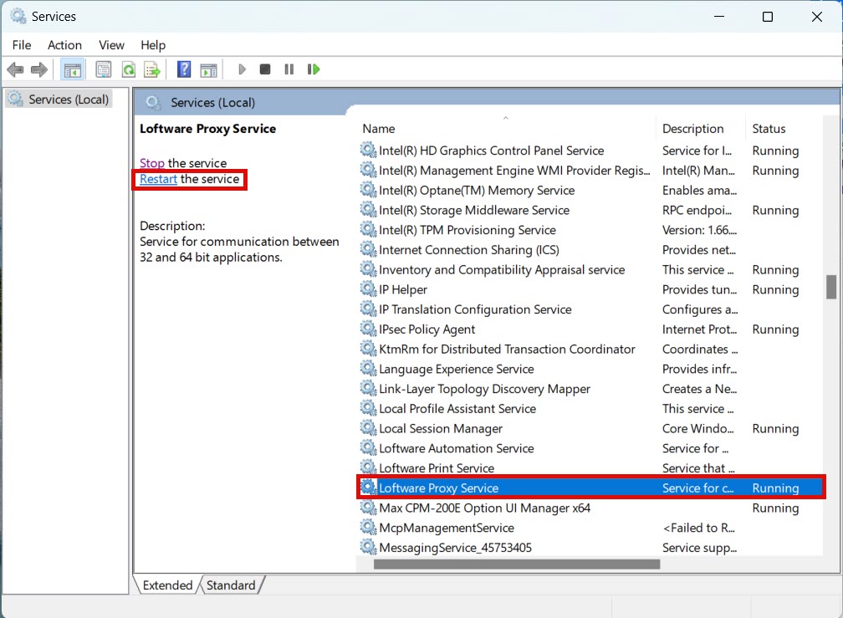Open Help via the blue question mark icon
The width and height of the screenshot is (843, 618).
(x=184, y=69)
